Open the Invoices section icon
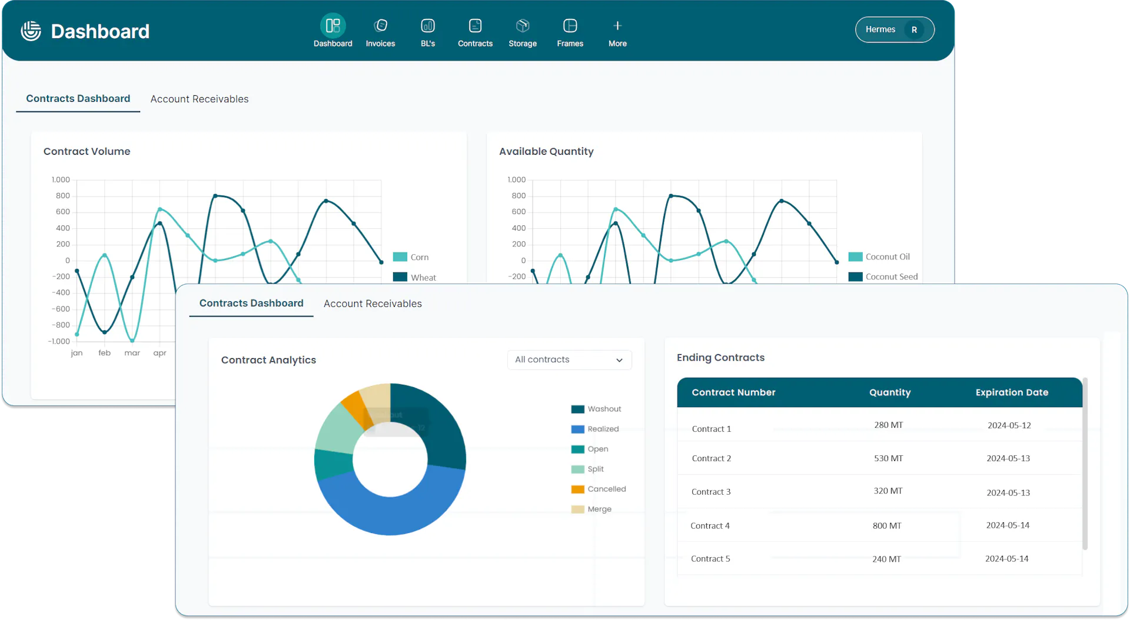The height and width of the screenshot is (620, 1130). [380, 26]
